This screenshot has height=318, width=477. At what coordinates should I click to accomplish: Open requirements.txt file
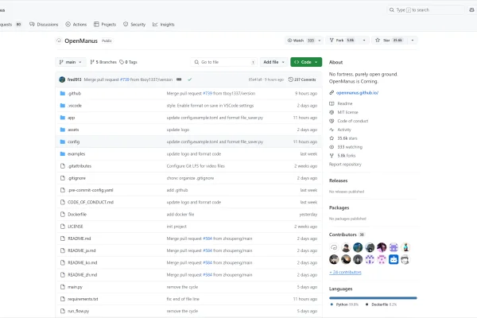coord(83,299)
